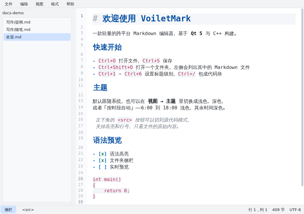Image resolution: width=304 pixels, height=214 pixels.
Task: Select 写作/提纲.md in the sidebar
Action: click(x=37, y=22)
